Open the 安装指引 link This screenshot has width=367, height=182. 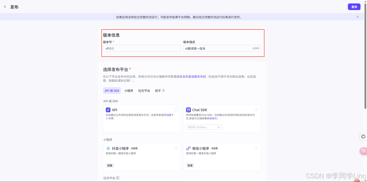[x=212, y=118]
